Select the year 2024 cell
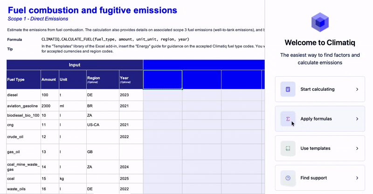This screenshot has height=194, width=373. tap(131, 167)
